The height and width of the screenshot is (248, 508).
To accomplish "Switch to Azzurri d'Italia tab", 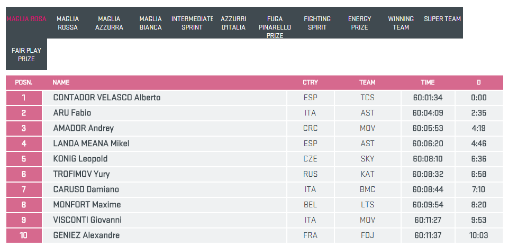I will (233, 23).
